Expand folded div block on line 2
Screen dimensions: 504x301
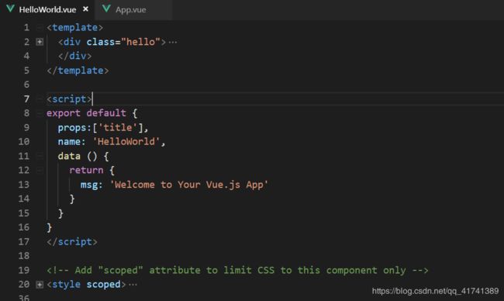click(x=40, y=42)
